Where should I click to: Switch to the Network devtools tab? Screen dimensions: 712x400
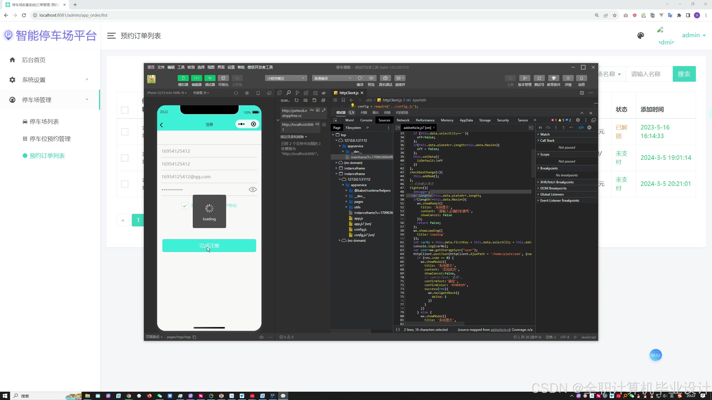[x=403, y=120]
